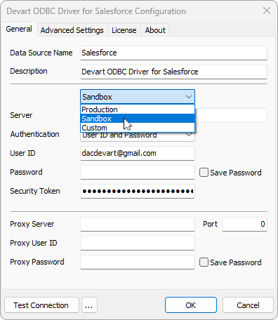The width and height of the screenshot is (278, 320).
Task: Click the Test Connection button
Action: [41, 305]
